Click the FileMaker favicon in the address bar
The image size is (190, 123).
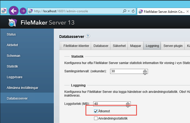pos(30,11)
